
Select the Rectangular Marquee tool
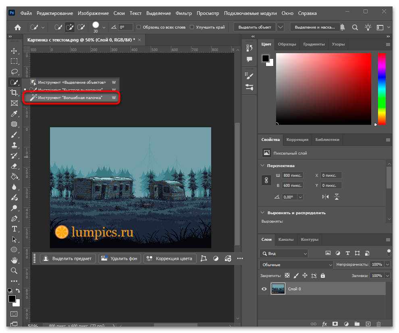click(14, 61)
